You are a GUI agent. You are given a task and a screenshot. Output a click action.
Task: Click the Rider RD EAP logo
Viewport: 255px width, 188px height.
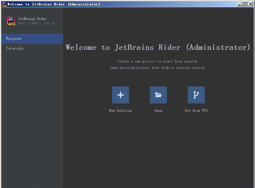pyautogui.click(x=11, y=21)
